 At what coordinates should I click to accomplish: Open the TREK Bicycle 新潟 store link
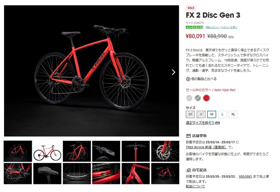click(x=206, y=147)
